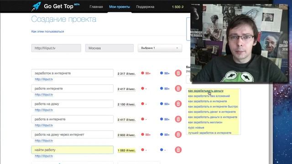
Task: Delete 'работа на дому через интернет' row
Action: coord(178,134)
